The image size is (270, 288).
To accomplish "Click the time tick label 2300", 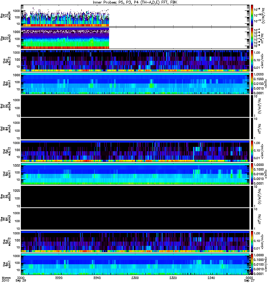I will pyautogui.click(x=135, y=278).
